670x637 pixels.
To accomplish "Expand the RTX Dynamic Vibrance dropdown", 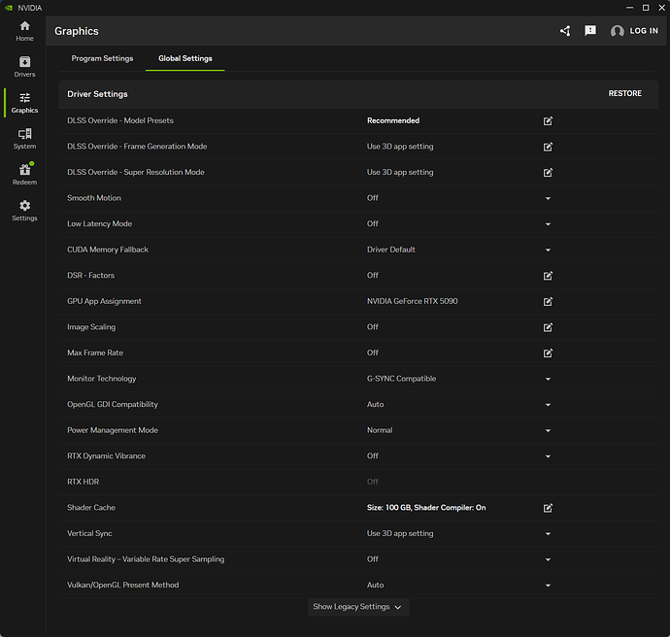I will click(548, 456).
